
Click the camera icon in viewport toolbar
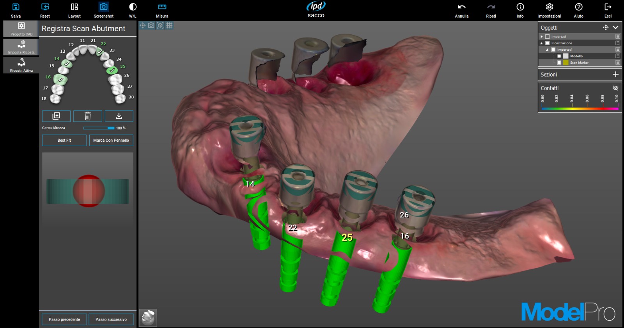[151, 25]
